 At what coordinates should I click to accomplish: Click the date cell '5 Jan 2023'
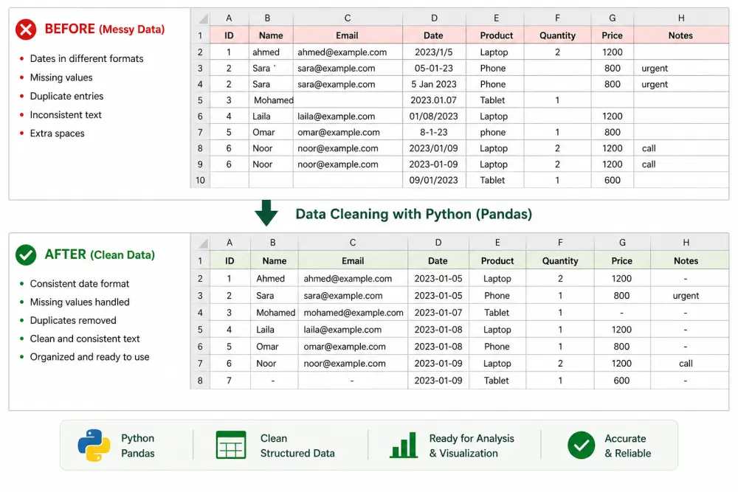[433, 84]
